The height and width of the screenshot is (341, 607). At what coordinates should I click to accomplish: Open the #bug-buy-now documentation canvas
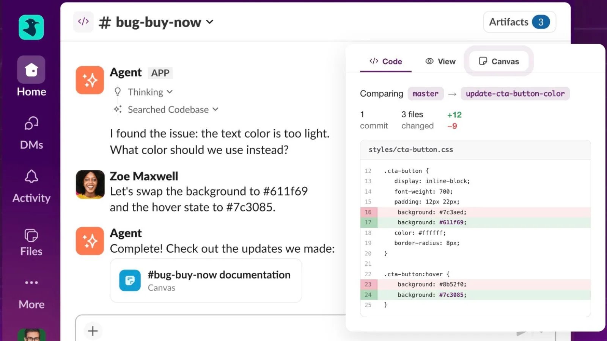pyautogui.click(x=206, y=280)
